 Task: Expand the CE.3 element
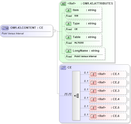pos(128,91)
